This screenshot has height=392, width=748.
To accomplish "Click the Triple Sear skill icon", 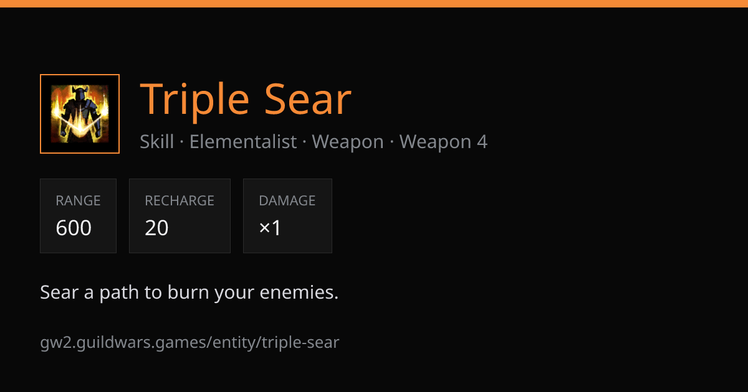I will 80,114.
